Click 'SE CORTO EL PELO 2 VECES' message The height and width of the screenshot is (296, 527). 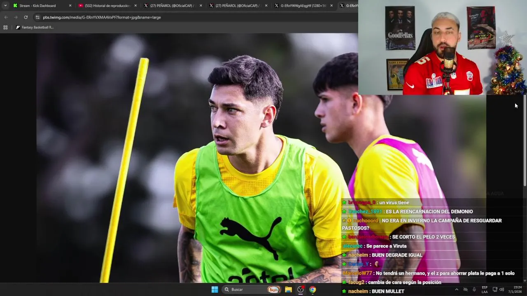(x=423, y=237)
